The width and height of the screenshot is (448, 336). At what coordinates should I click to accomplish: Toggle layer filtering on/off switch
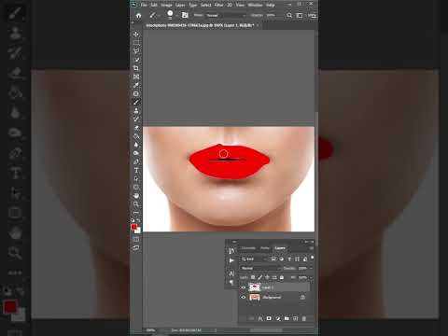coord(312,259)
